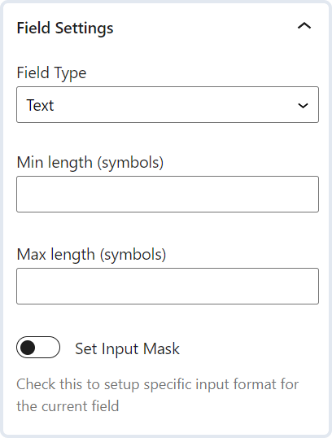Click the Field Type dropdown arrow icon
332x438 pixels.
click(x=303, y=105)
